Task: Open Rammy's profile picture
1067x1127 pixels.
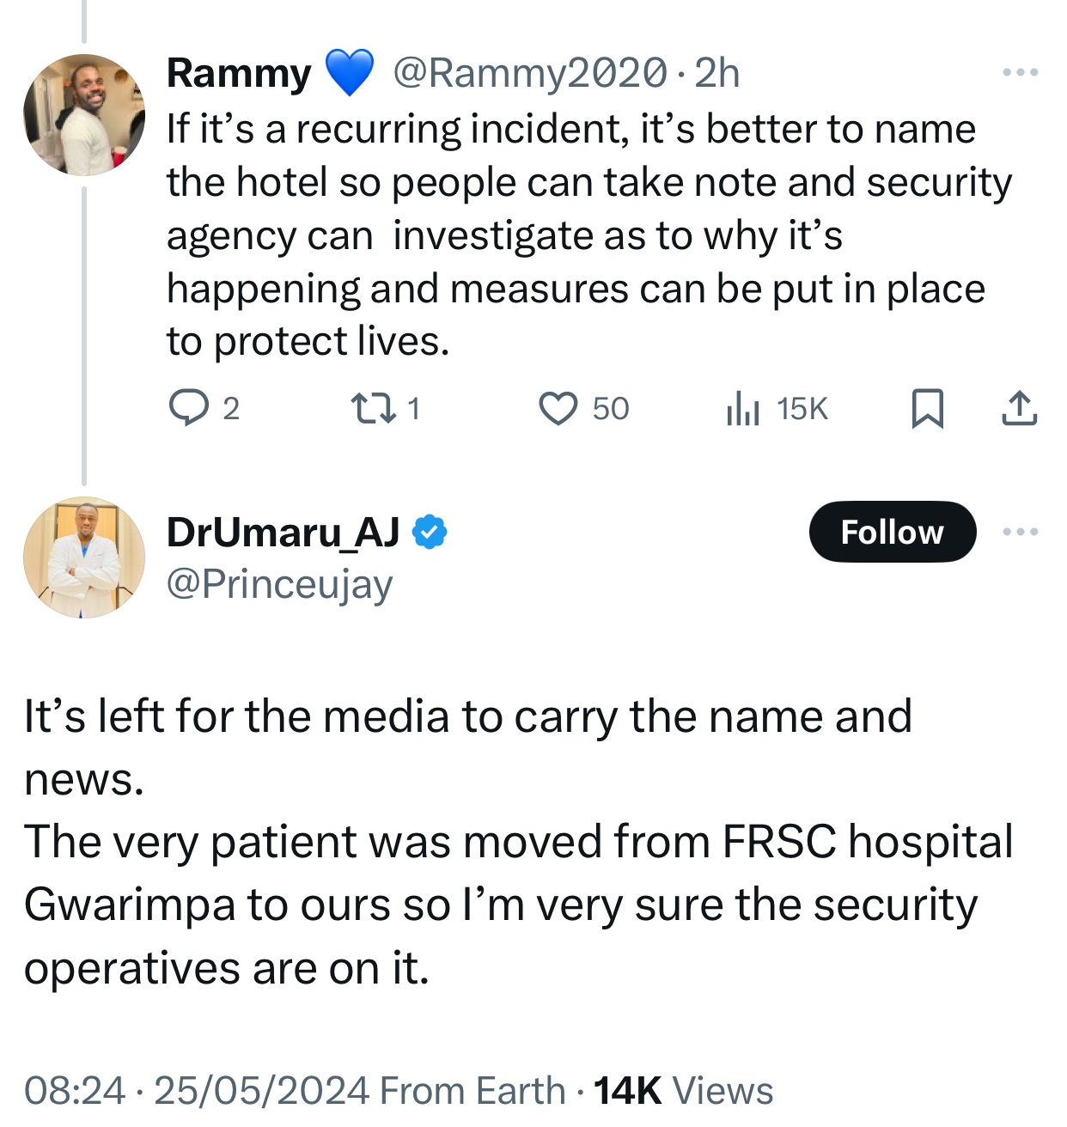Action: [84, 115]
